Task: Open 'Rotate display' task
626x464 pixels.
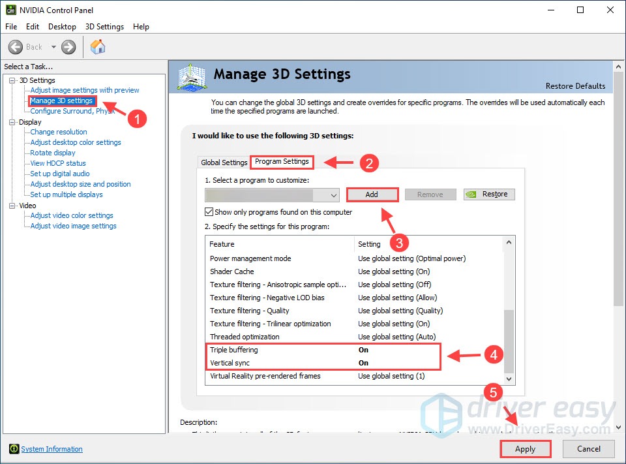Action: [53, 153]
